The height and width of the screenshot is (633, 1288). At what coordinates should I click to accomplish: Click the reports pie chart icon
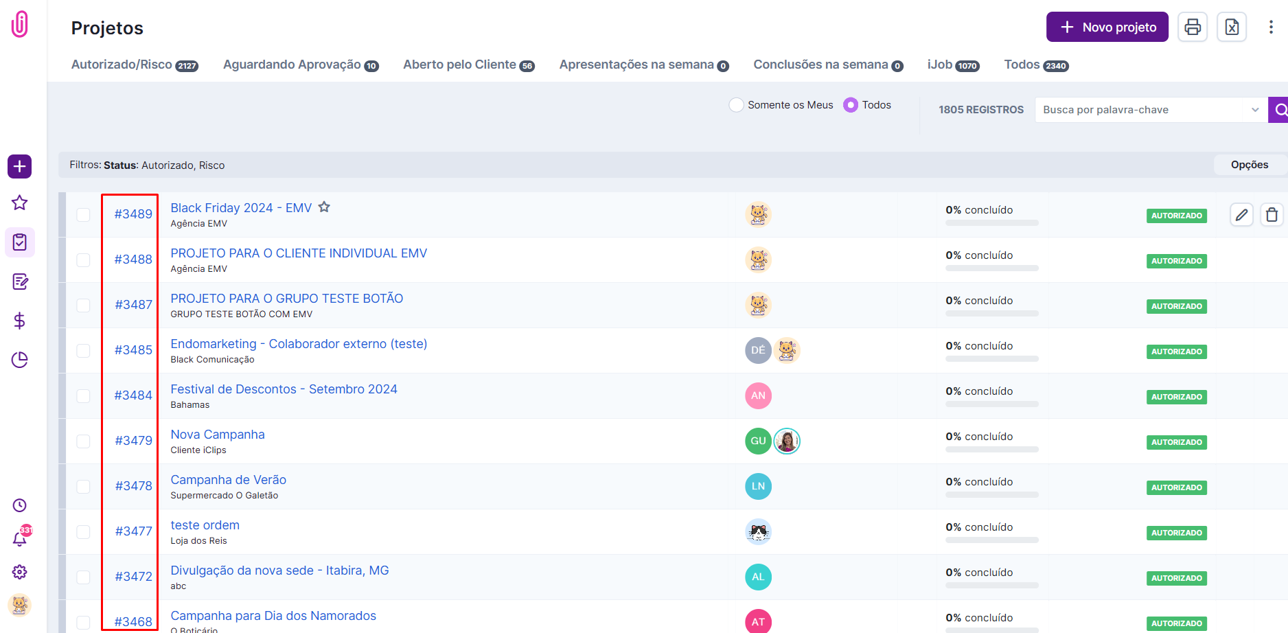pos(19,359)
